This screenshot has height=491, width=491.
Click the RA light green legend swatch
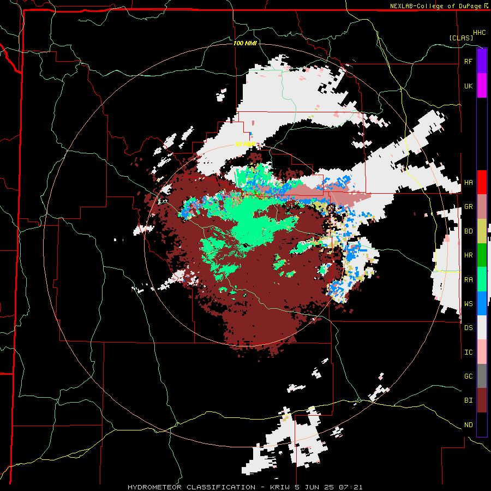coord(482,279)
